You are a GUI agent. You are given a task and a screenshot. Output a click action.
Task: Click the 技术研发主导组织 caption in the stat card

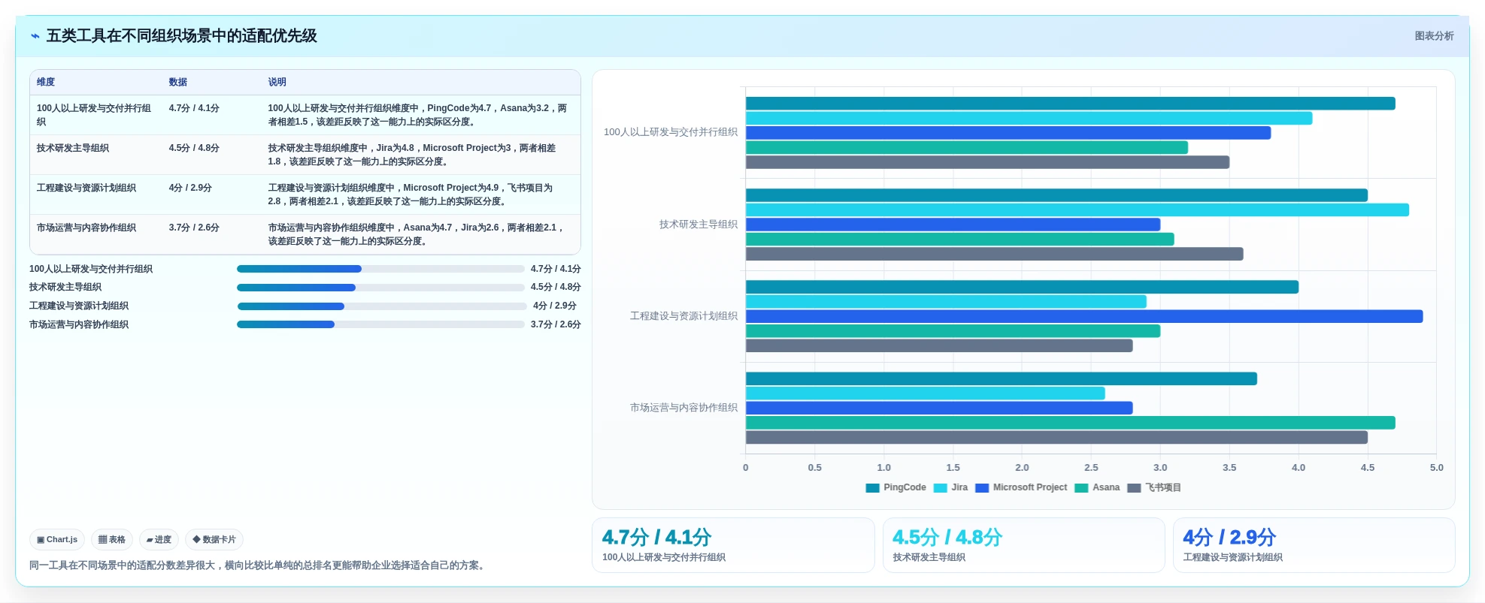[929, 557]
